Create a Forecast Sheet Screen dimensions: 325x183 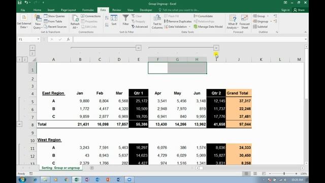click(245, 22)
